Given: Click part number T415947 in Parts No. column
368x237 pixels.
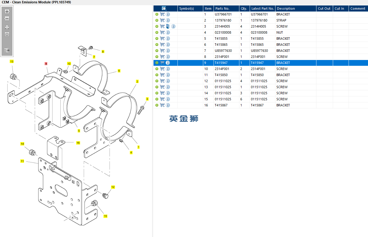Looking at the screenshot, I should [x=221, y=63].
